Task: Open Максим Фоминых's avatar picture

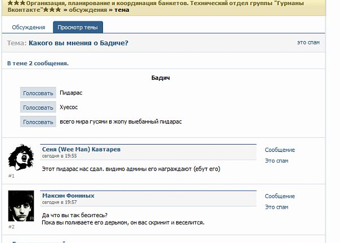Action: point(21,206)
